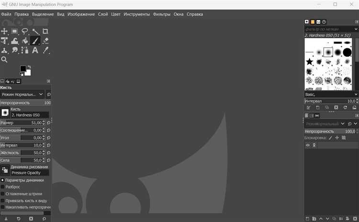Screen dimensions: 359x222
Task: Open the drawing dynamics picker icon
Action: point(5,170)
